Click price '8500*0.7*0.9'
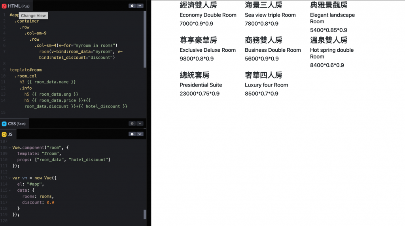 tap(261, 94)
